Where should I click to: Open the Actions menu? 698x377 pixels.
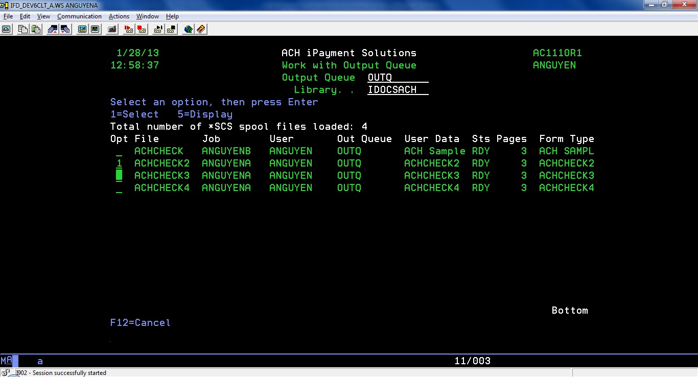119,16
